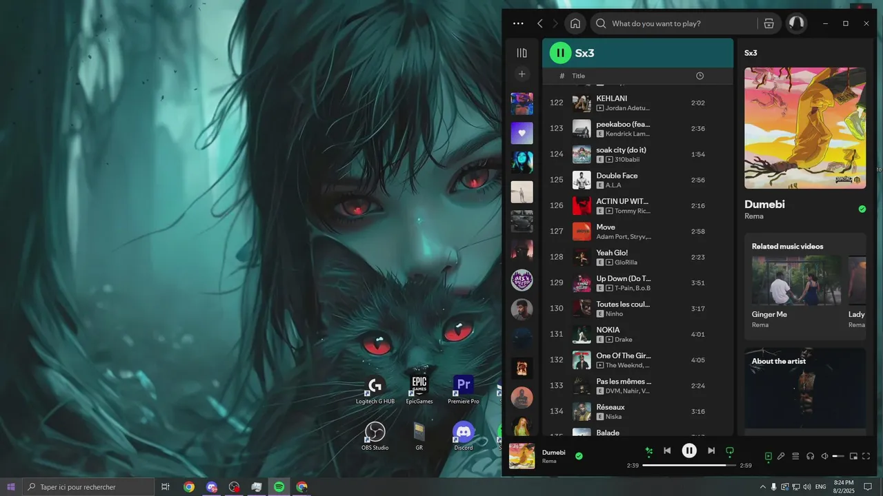This screenshot has width=883, height=496.
Task: Select the EpicGames desktop shortcut
Action: [x=419, y=390]
